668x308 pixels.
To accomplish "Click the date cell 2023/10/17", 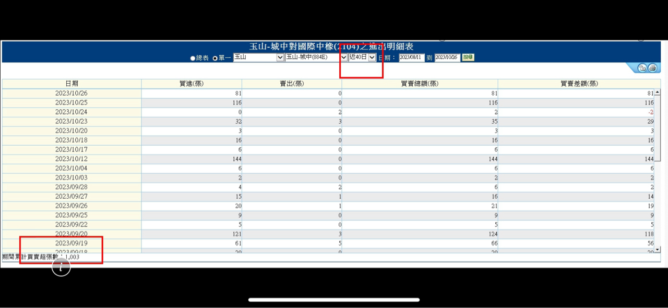I will point(71,149).
